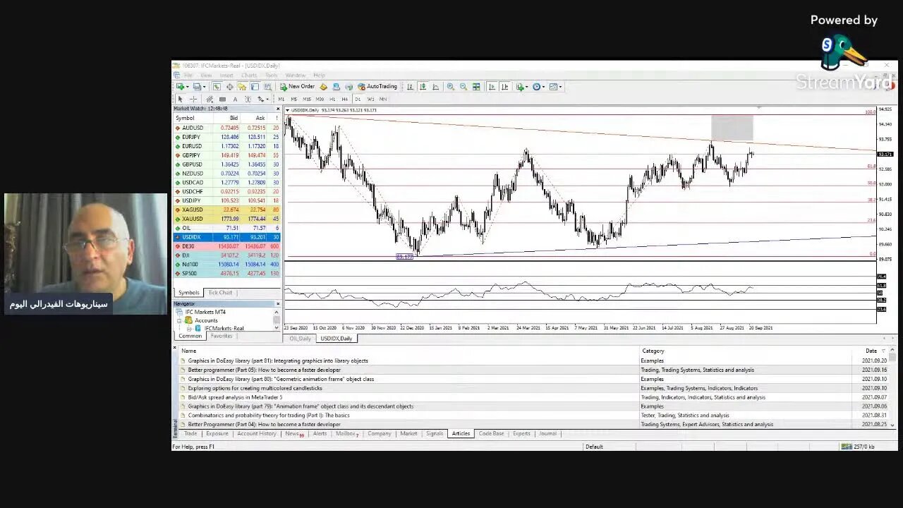Open the Indicators list dropdown
The image size is (903, 508).
pyautogui.click(x=523, y=87)
